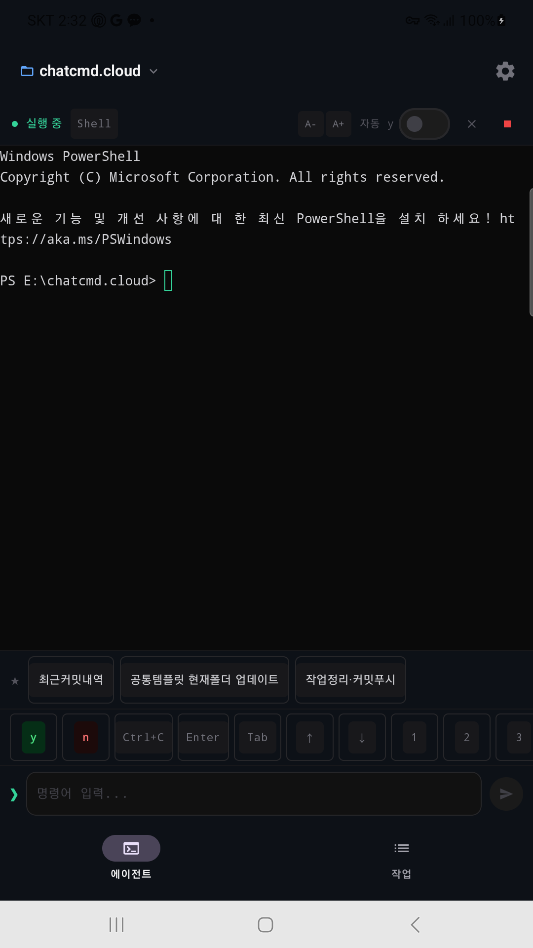Switch to the 작업 tab
The height and width of the screenshot is (948, 533).
pyautogui.click(x=402, y=858)
